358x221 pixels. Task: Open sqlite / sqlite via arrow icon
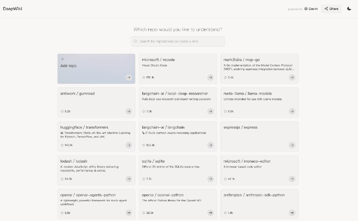coord(210,179)
